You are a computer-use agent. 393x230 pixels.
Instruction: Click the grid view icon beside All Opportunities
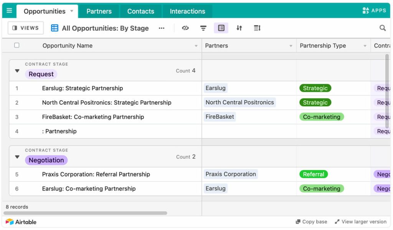point(54,28)
